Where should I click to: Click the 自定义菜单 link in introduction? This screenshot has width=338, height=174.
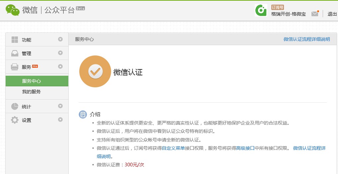173,148
